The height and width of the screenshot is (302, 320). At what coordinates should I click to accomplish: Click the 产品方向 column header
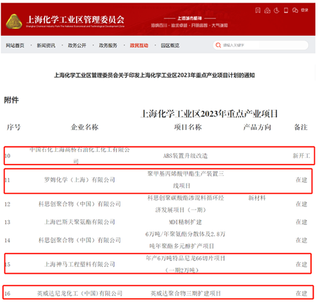click(x=257, y=127)
